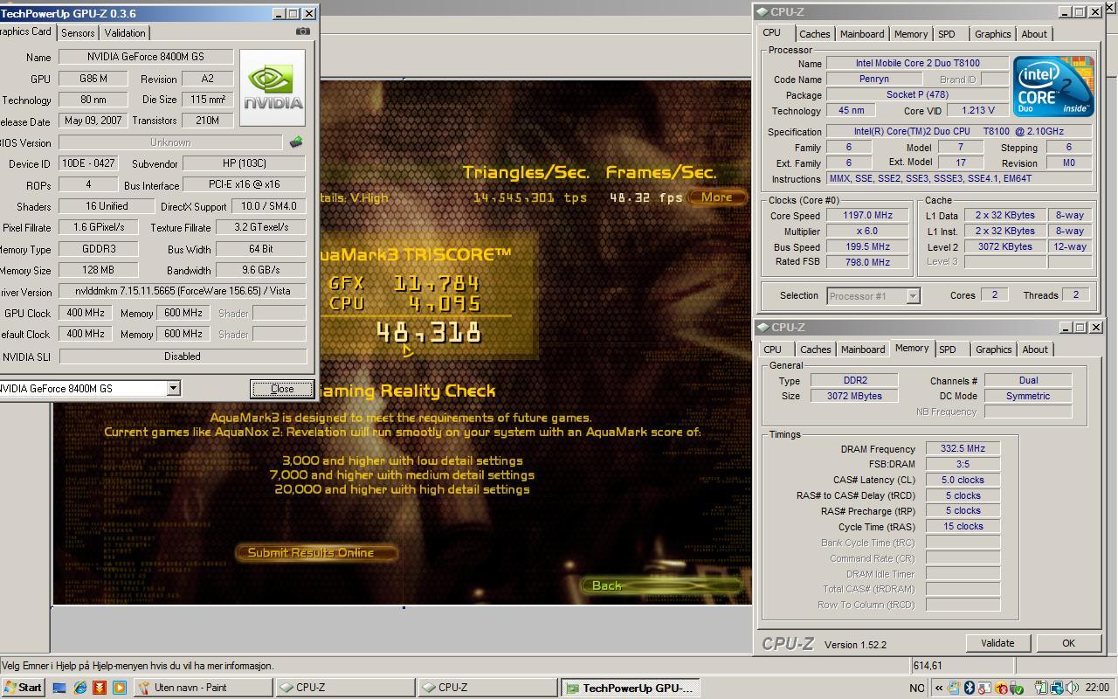Open About tab in the lower CPU-Z window
Image resolution: width=1118 pixels, height=699 pixels.
1035,349
